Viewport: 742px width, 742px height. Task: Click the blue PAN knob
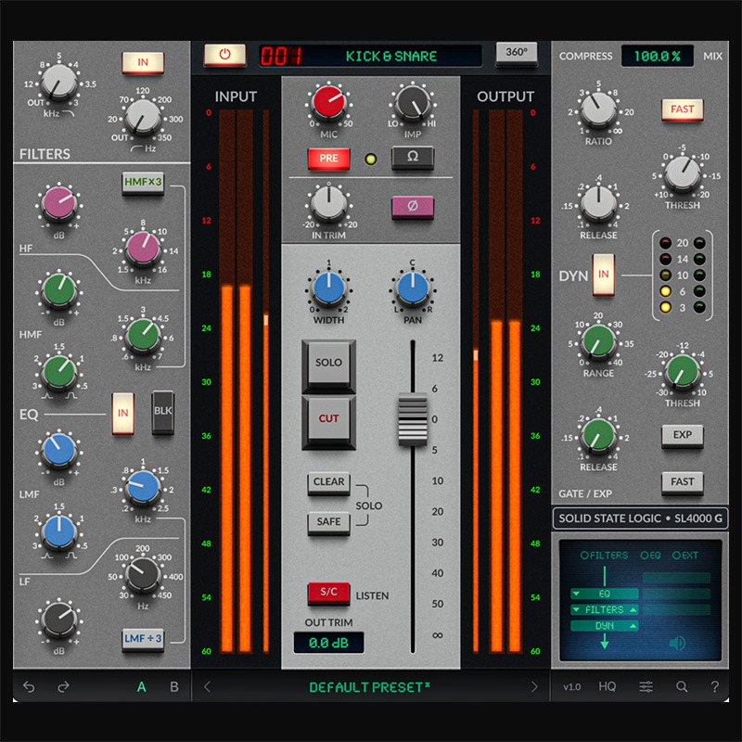pos(412,288)
